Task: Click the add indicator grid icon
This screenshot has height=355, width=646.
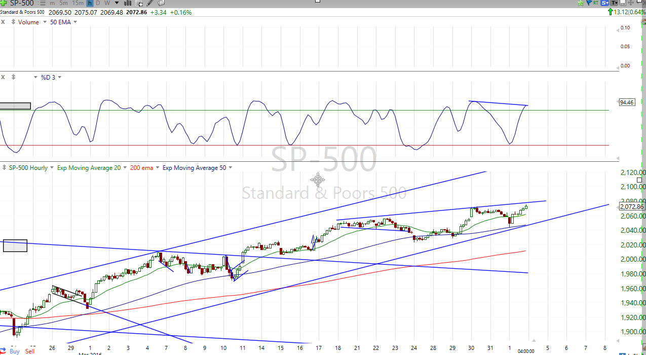Action: 139,3
